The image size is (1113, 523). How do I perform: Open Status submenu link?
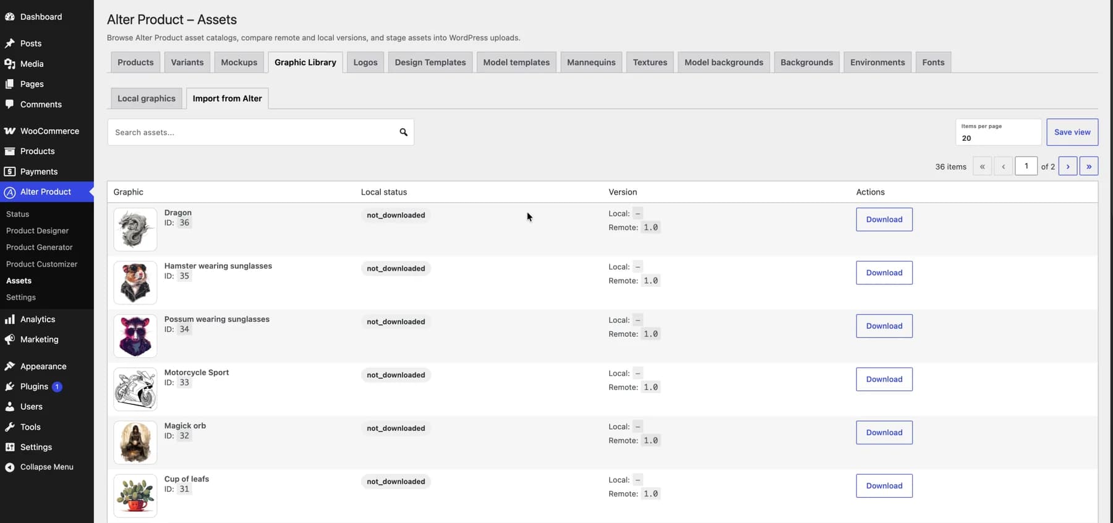(x=18, y=214)
